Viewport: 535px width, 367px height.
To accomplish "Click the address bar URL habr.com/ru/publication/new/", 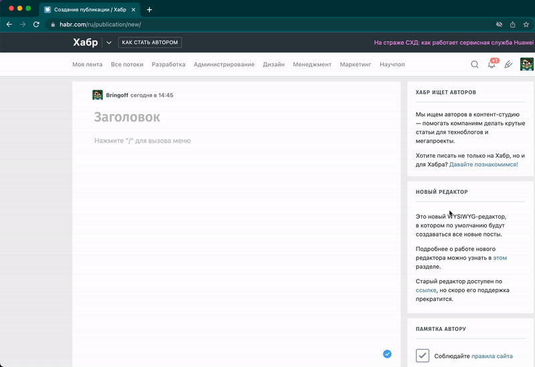I will click(100, 25).
